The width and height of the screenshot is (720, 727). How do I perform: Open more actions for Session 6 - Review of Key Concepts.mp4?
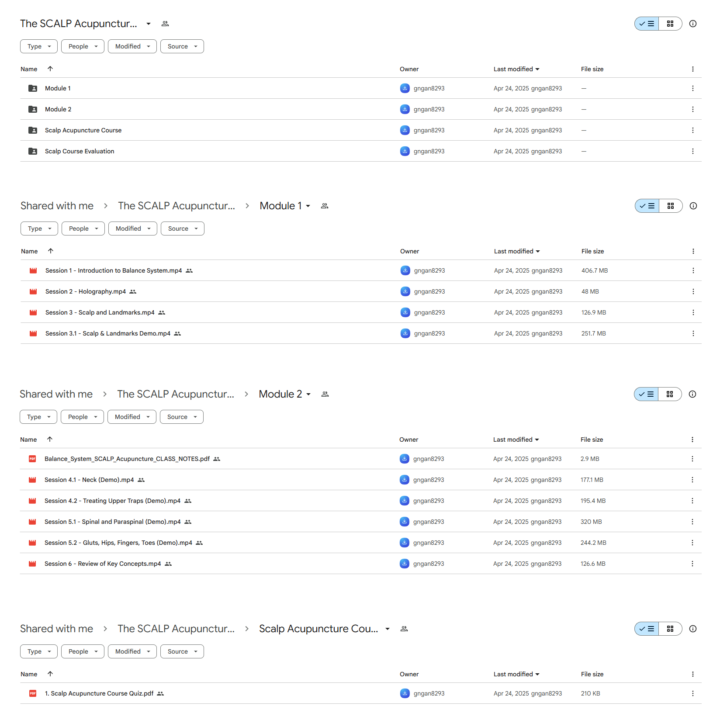pos(692,564)
